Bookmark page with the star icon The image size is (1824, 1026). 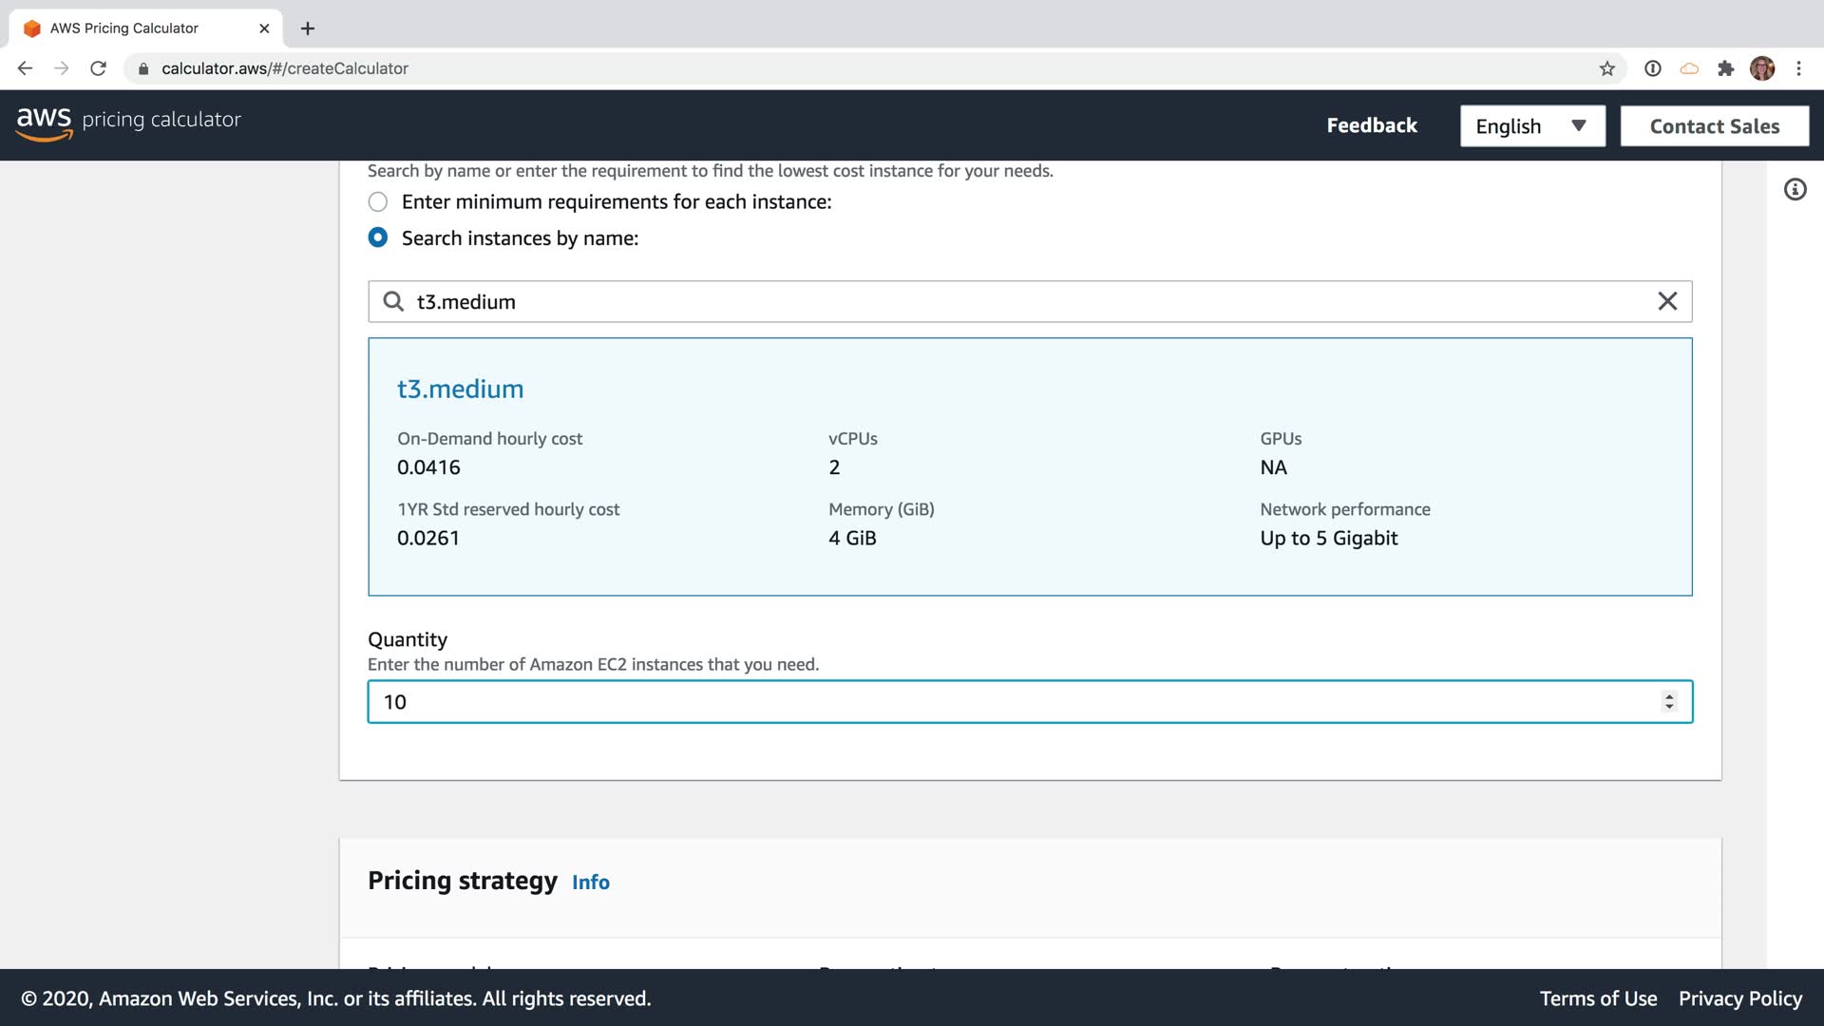coord(1606,68)
